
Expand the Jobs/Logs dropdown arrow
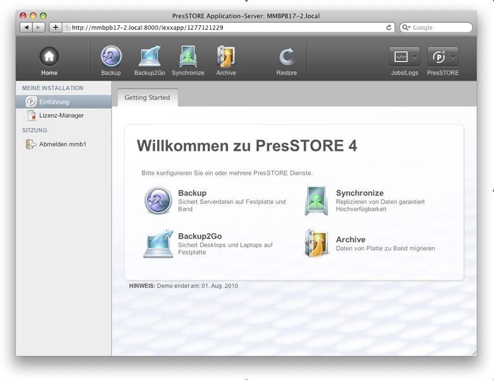[415, 57]
